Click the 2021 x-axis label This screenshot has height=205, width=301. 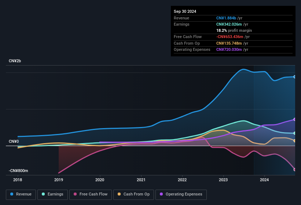click(x=141, y=180)
